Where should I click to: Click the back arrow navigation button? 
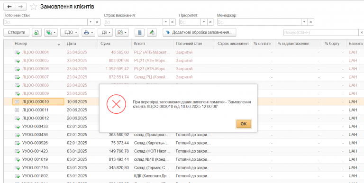9,7
